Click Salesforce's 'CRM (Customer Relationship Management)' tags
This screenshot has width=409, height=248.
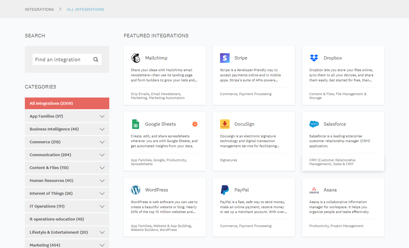[x=332, y=162]
